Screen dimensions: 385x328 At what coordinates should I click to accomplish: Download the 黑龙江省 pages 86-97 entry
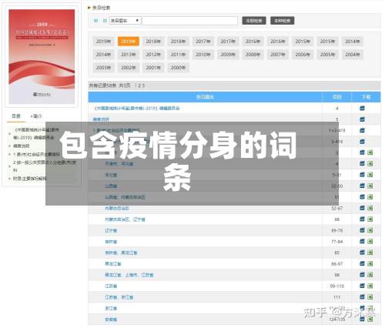[362, 263]
